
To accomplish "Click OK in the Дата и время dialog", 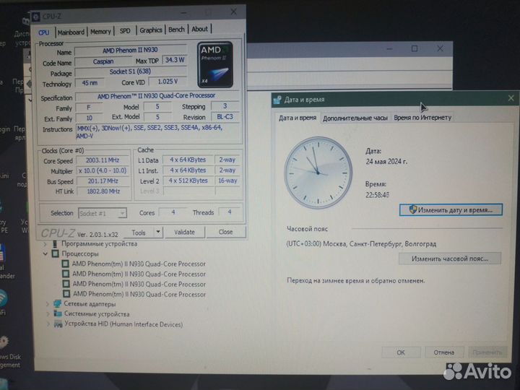I will [401, 352].
